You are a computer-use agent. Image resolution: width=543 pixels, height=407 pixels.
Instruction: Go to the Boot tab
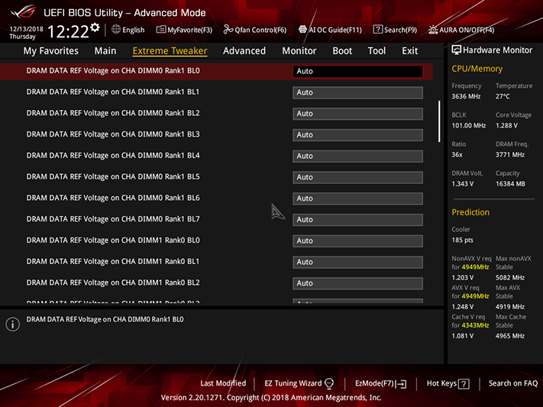(x=342, y=51)
